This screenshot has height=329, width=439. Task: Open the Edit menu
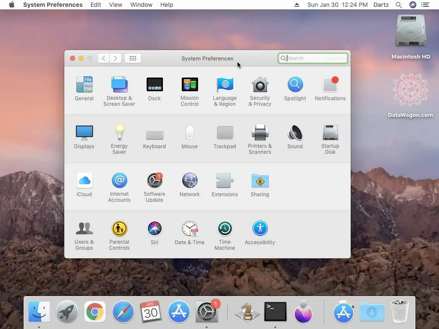[x=96, y=5]
